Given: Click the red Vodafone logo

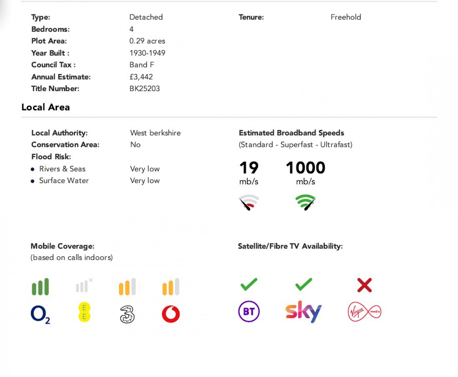Looking at the screenshot, I should tap(171, 314).
